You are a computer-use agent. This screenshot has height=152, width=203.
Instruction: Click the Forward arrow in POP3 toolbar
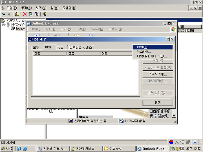click(9, 14)
